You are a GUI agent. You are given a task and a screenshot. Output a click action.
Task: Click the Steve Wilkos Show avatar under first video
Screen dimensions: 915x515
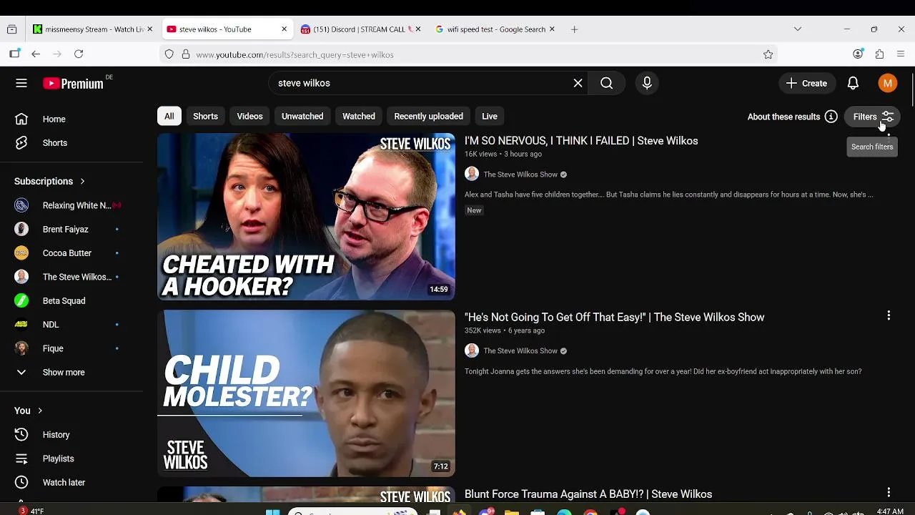pos(472,175)
